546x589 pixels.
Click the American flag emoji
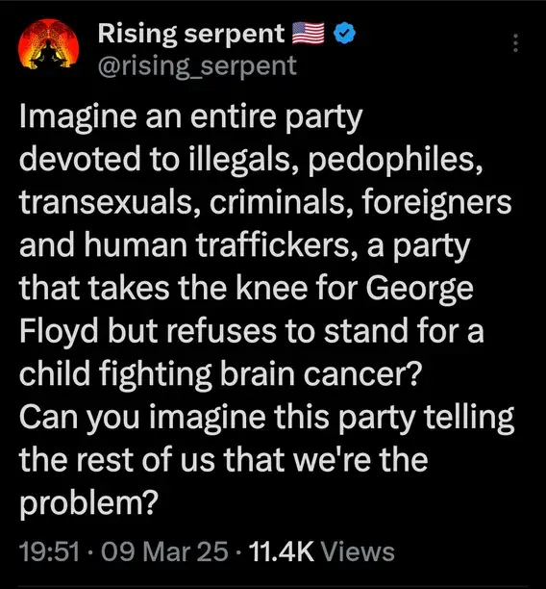pyautogui.click(x=309, y=33)
